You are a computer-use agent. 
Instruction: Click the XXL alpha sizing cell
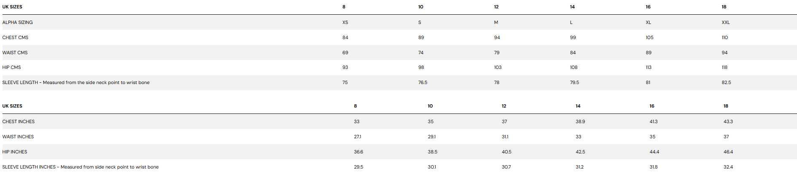(x=725, y=22)
